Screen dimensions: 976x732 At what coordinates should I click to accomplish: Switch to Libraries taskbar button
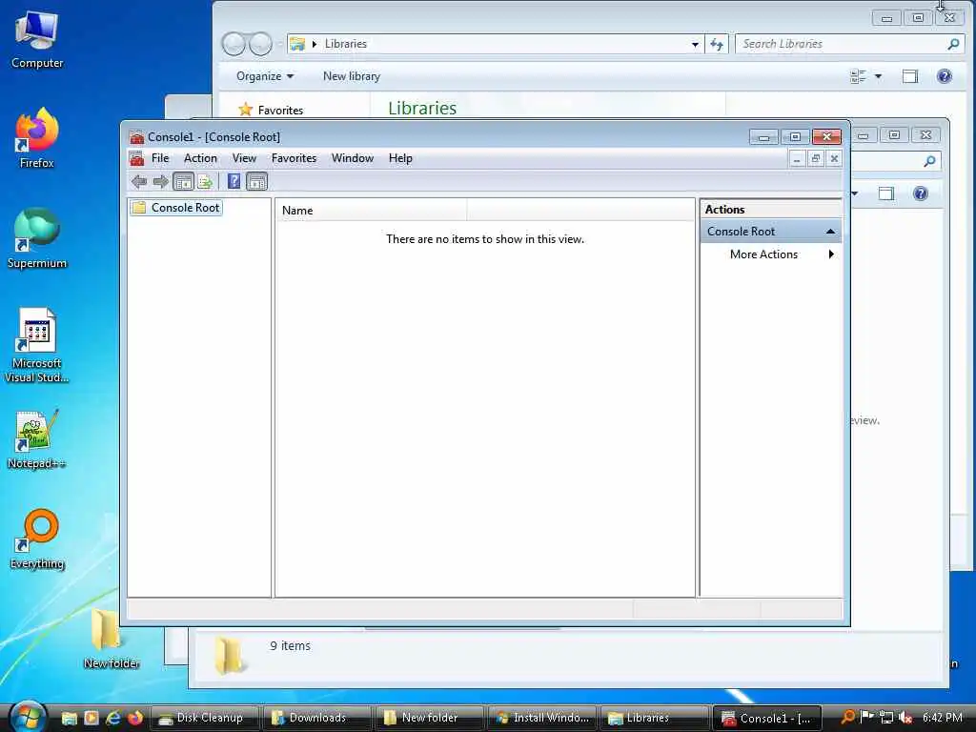[x=654, y=718]
